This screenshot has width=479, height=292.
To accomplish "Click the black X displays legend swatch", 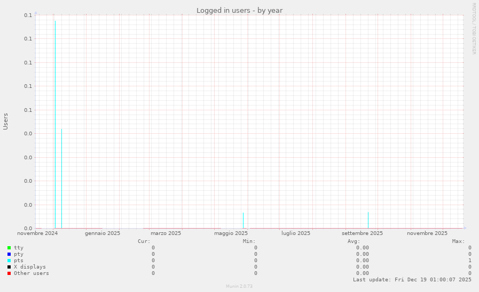I will [x=9, y=267].
